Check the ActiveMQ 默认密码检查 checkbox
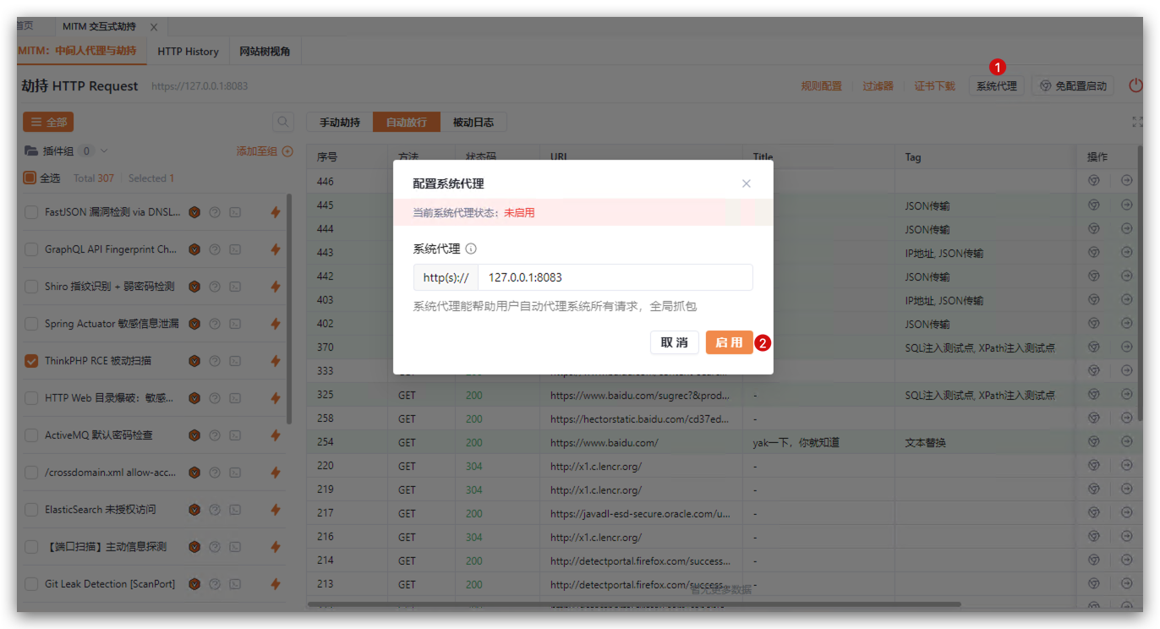1160x629 pixels. (31, 435)
